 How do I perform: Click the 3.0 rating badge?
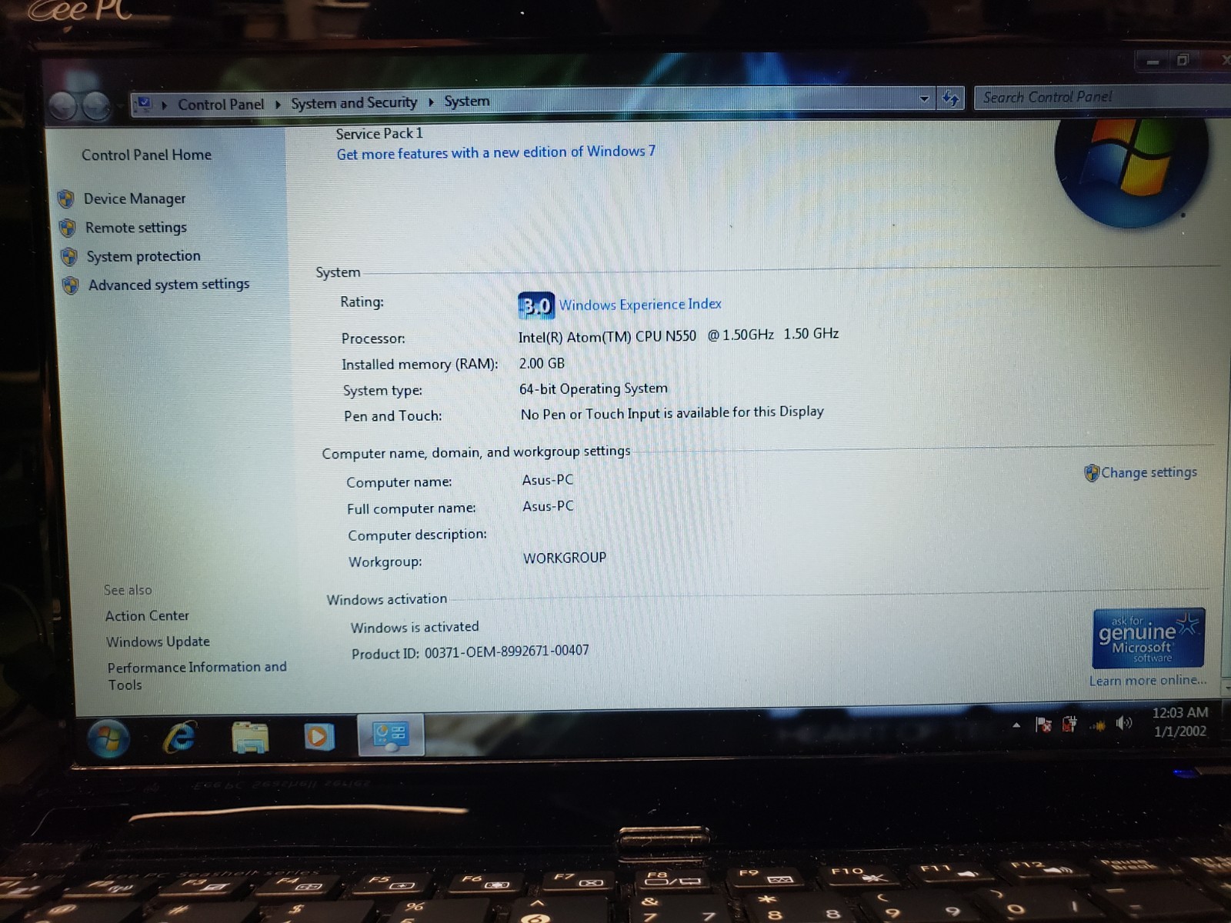pyautogui.click(x=536, y=305)
